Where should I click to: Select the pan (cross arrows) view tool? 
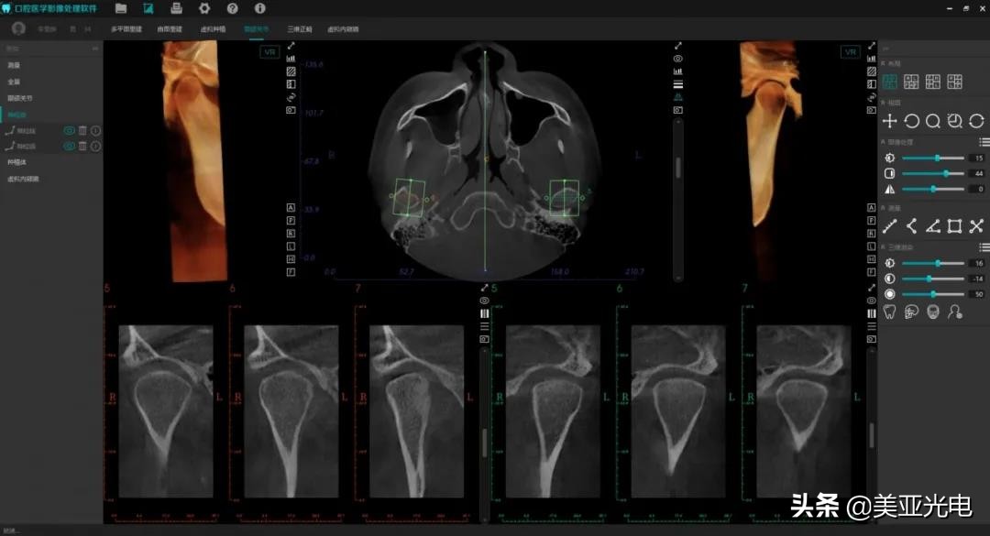click(889, 121)
